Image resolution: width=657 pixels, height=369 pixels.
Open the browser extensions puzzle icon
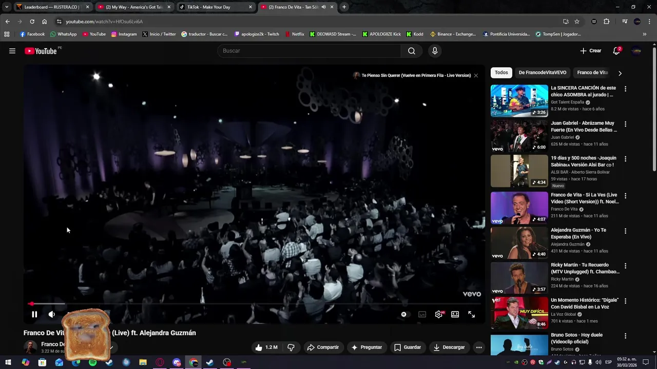[606, 22]
